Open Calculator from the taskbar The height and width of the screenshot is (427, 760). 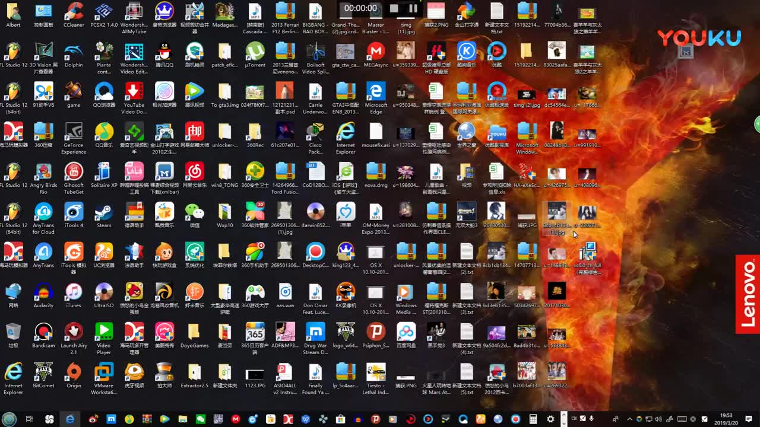tap(533, 419)
